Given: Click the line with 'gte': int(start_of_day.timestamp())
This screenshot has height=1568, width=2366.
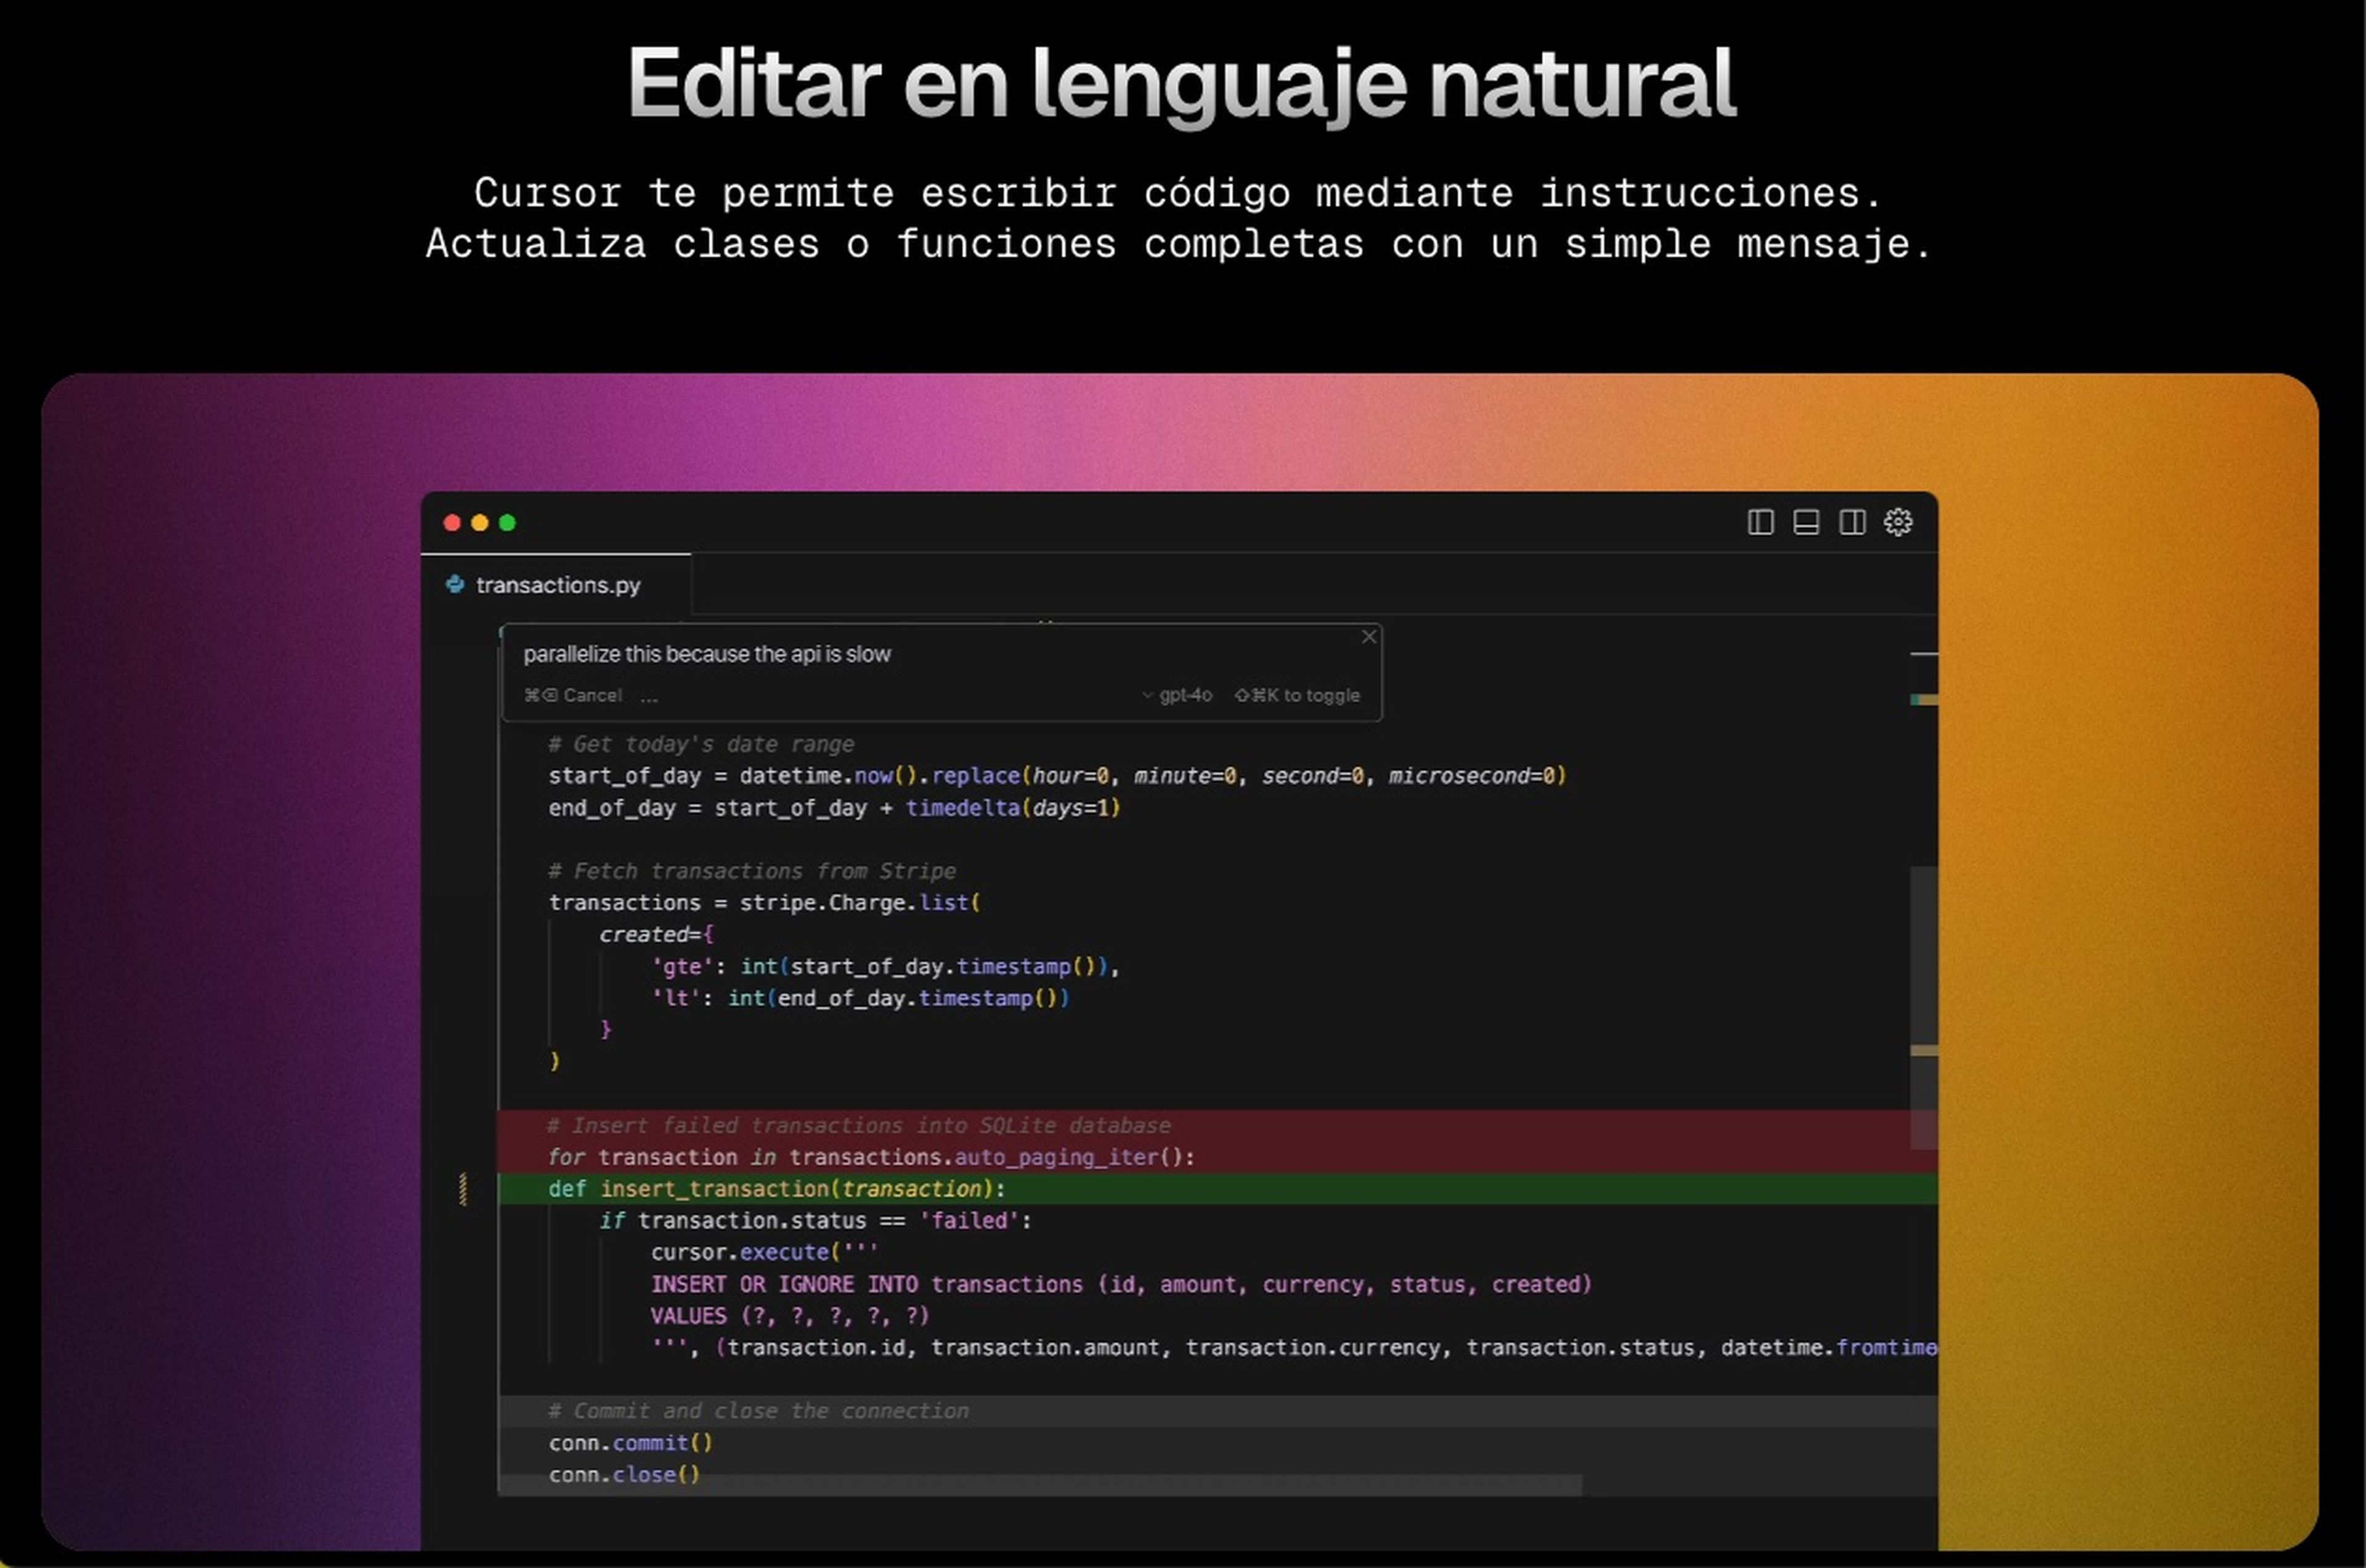Looking at the screenshot, I should 884,967.
